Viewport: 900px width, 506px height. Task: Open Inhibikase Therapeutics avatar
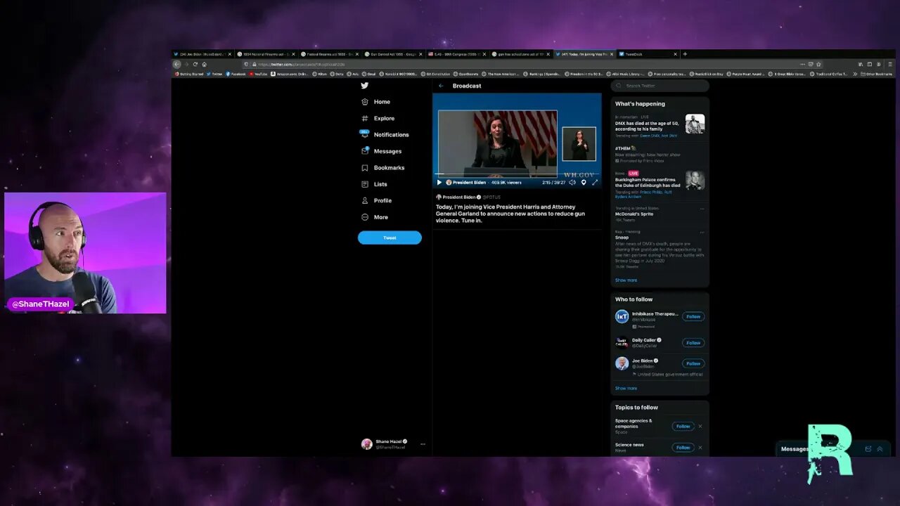(x=622, y=316)
